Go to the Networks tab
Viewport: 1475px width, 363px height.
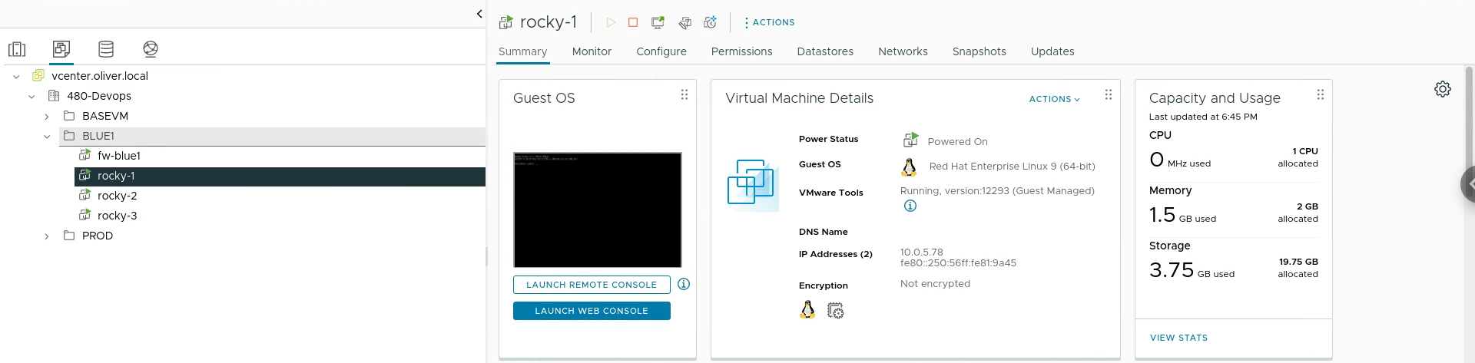coord(903,51)
